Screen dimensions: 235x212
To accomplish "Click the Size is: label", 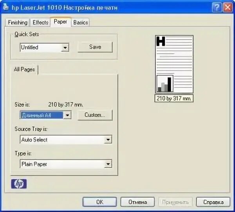I will tap(22, 104).
